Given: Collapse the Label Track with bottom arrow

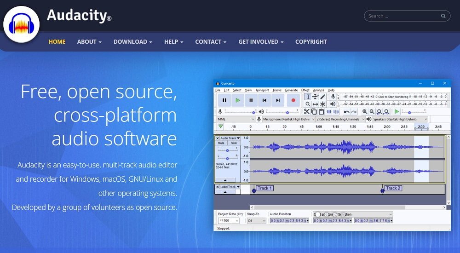Looking at the screenshot, I should point(225,192).
